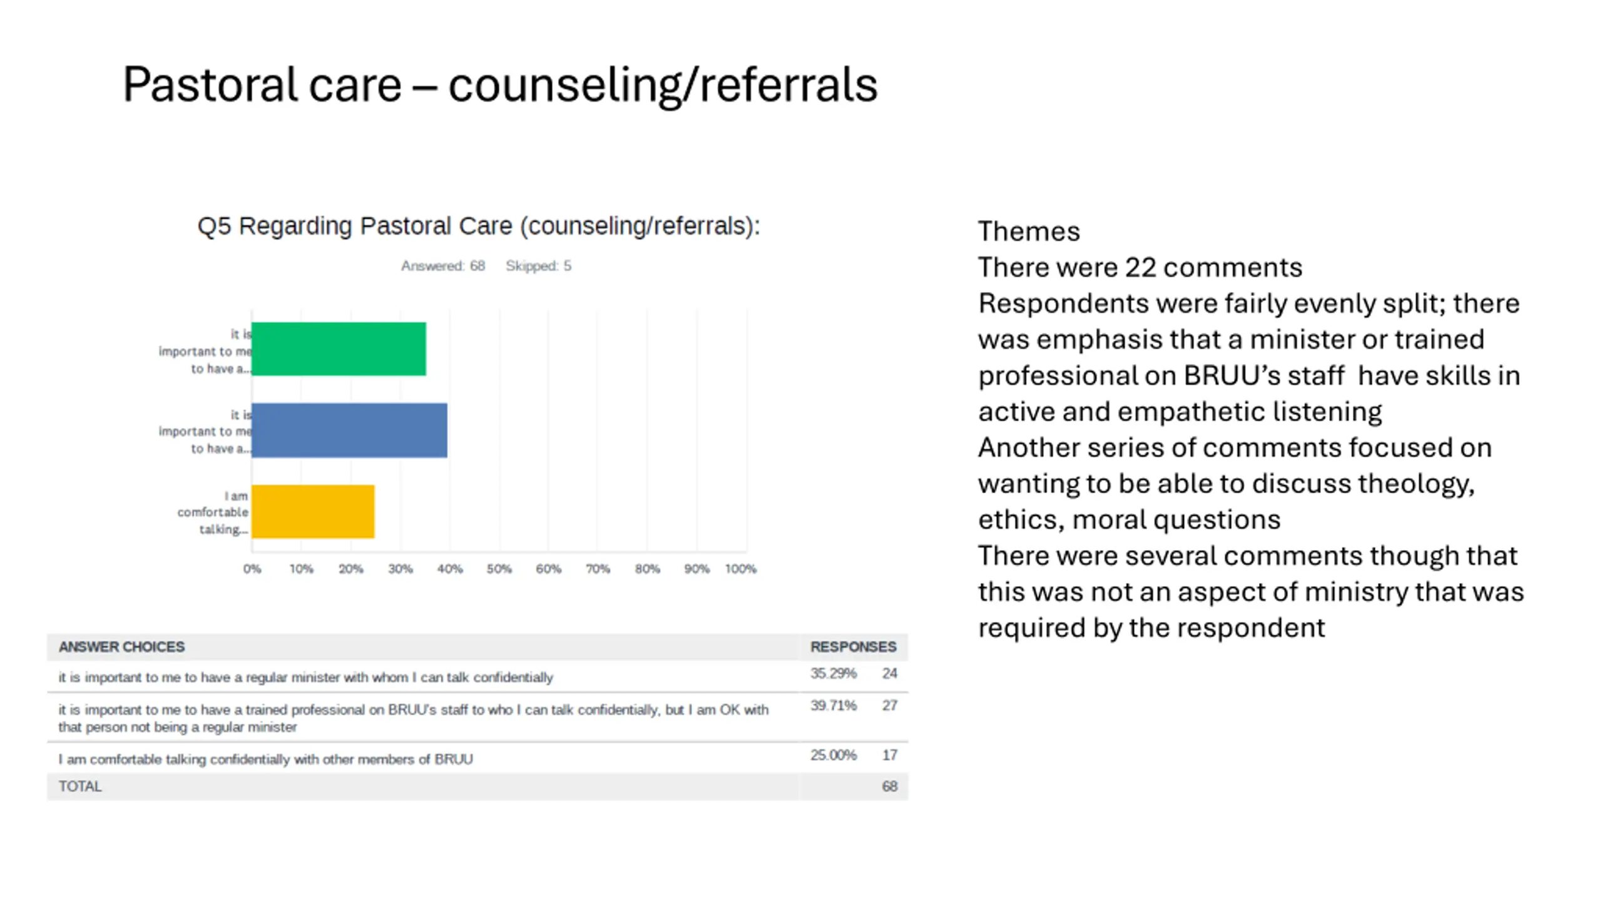Image resolution: width=1602 pixels, height=901 pixels.
Task: Select the 'regular minister' answer row
Action: pyautogui.click(x=305, y=677)
